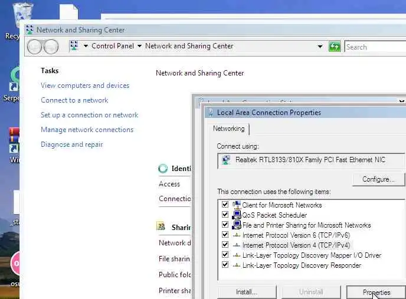The image size is (406, 299).
Task: Open Manage network connections
Action: [87, 130]
